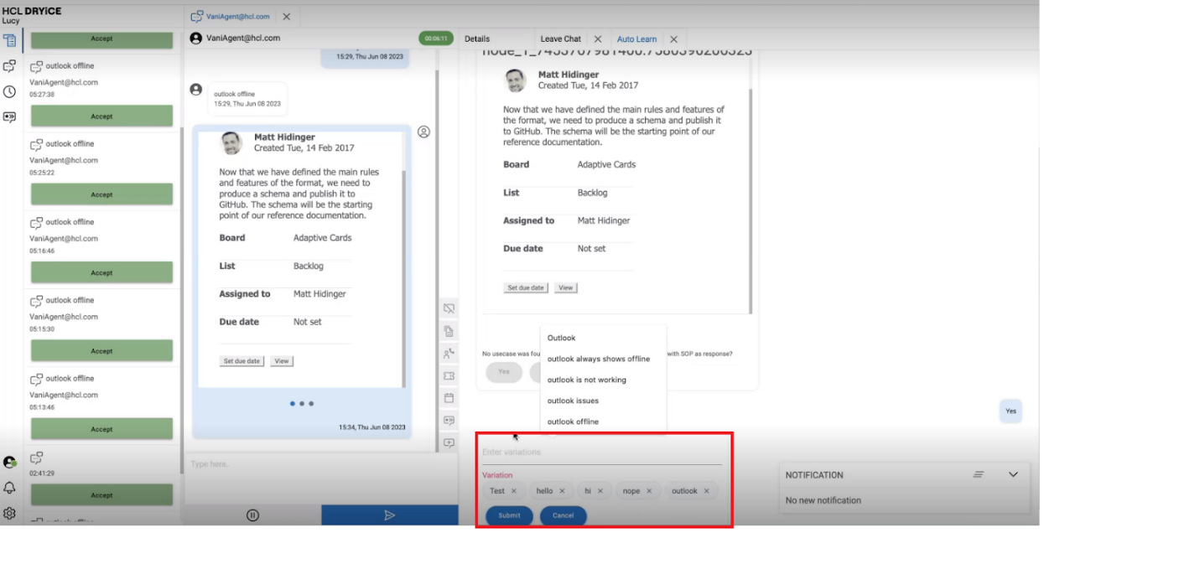Click 'View' button in chat card
The width and height of the screenshot is (1200, 569).
click(x=282, y=361)
